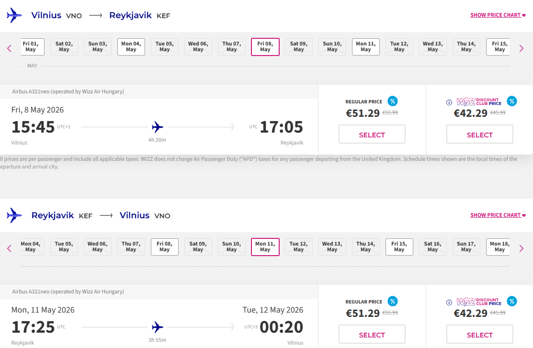Expand the return Show Price Chart
Viewport: 533px width, 348px height.
point(498,215)
